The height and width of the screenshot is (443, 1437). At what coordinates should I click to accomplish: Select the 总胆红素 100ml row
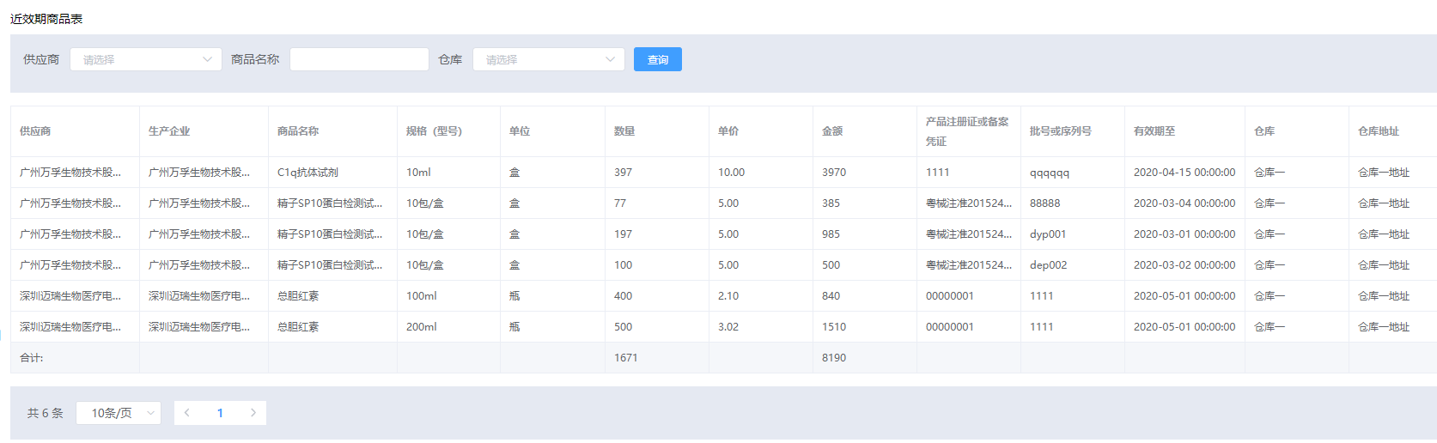(298, 296)
